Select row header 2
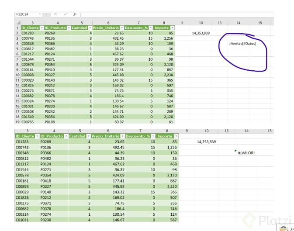Viewport: 294px width, 231px height. click(17, 33)
